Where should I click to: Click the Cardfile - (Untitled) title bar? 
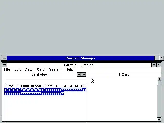pos(79,65)
